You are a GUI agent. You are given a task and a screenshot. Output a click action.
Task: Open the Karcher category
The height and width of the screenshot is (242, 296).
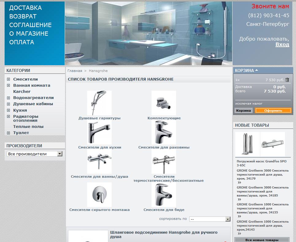[22, 91]
